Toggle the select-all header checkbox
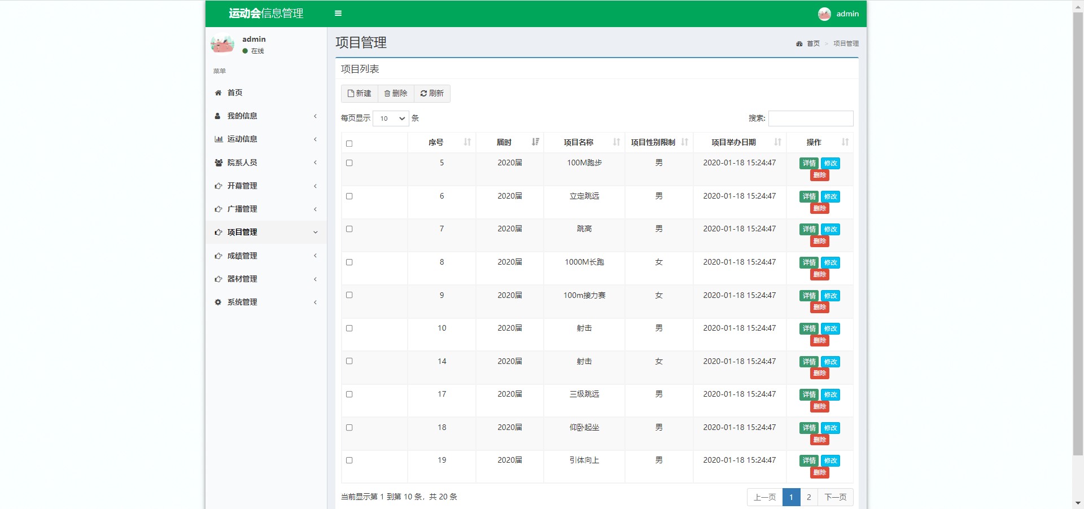The width and height of the screenshot is (1084, 509). pos(349,143)
